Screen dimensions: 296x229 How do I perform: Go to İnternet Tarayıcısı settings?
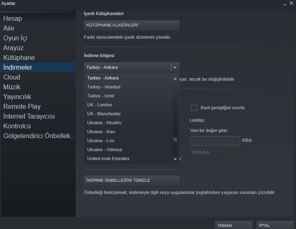(38, 117)
